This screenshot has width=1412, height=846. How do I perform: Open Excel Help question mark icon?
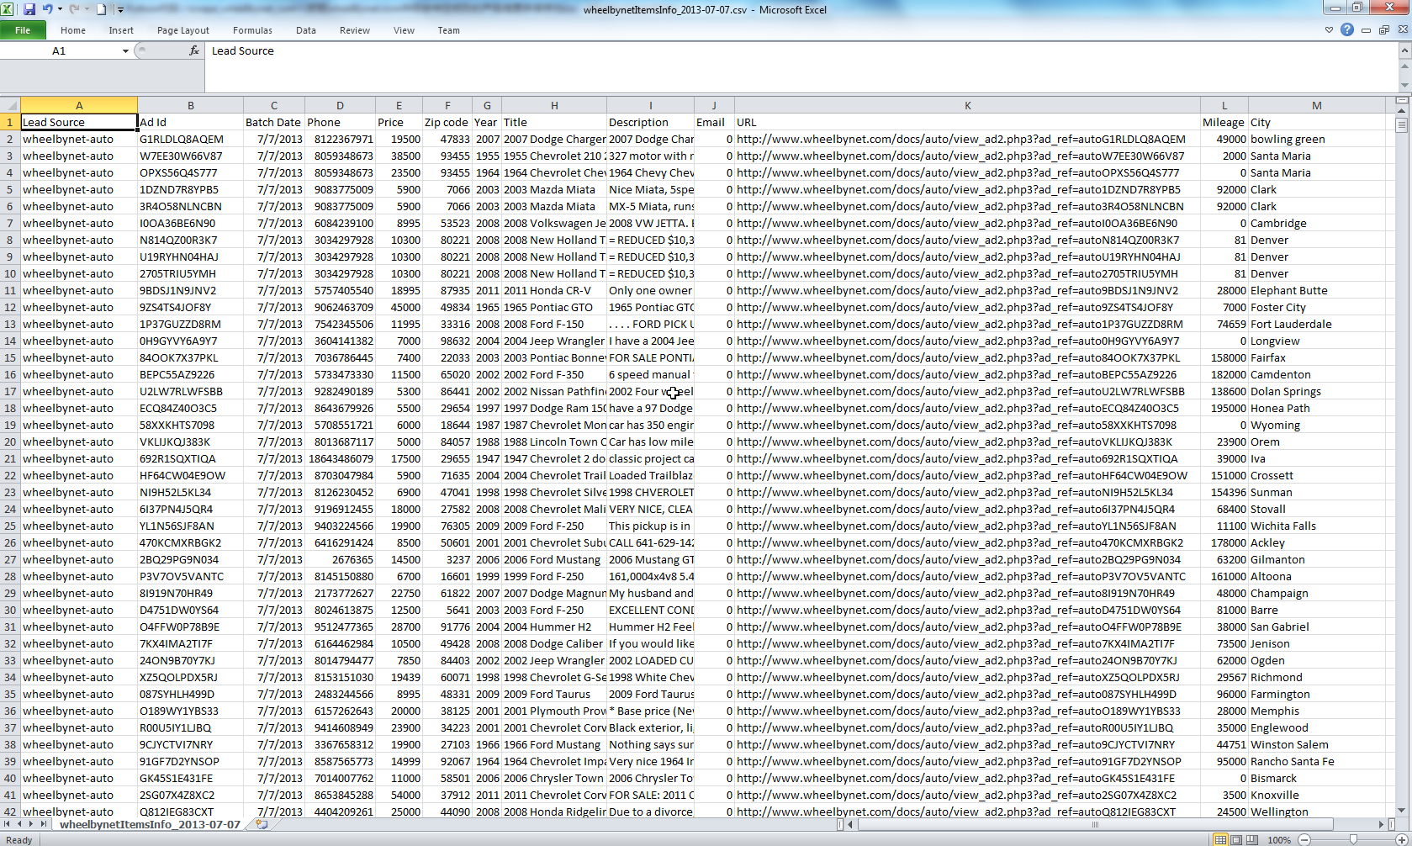coord(1347,29)
